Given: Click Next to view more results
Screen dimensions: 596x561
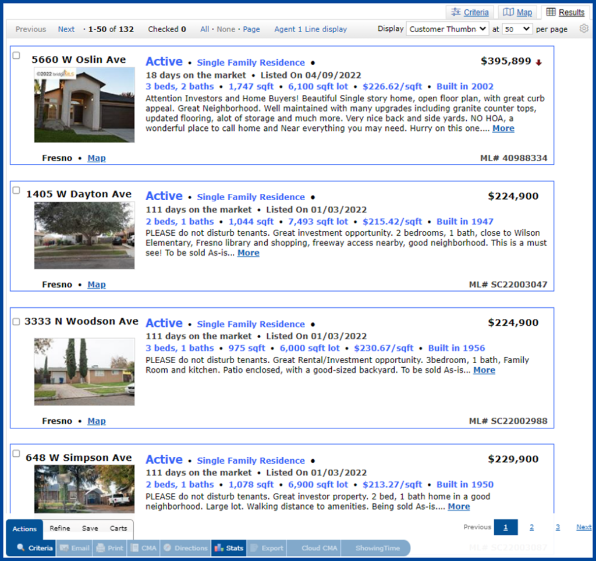Looking at the screenshot, I should 66,29.
